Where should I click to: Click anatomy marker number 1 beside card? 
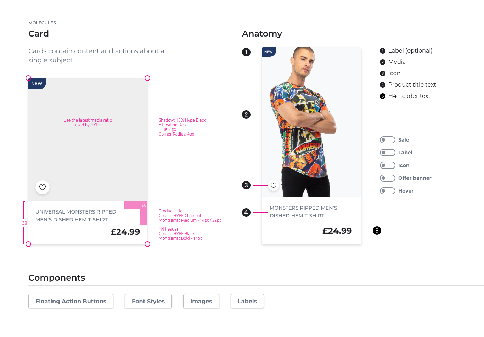point(246,52)
